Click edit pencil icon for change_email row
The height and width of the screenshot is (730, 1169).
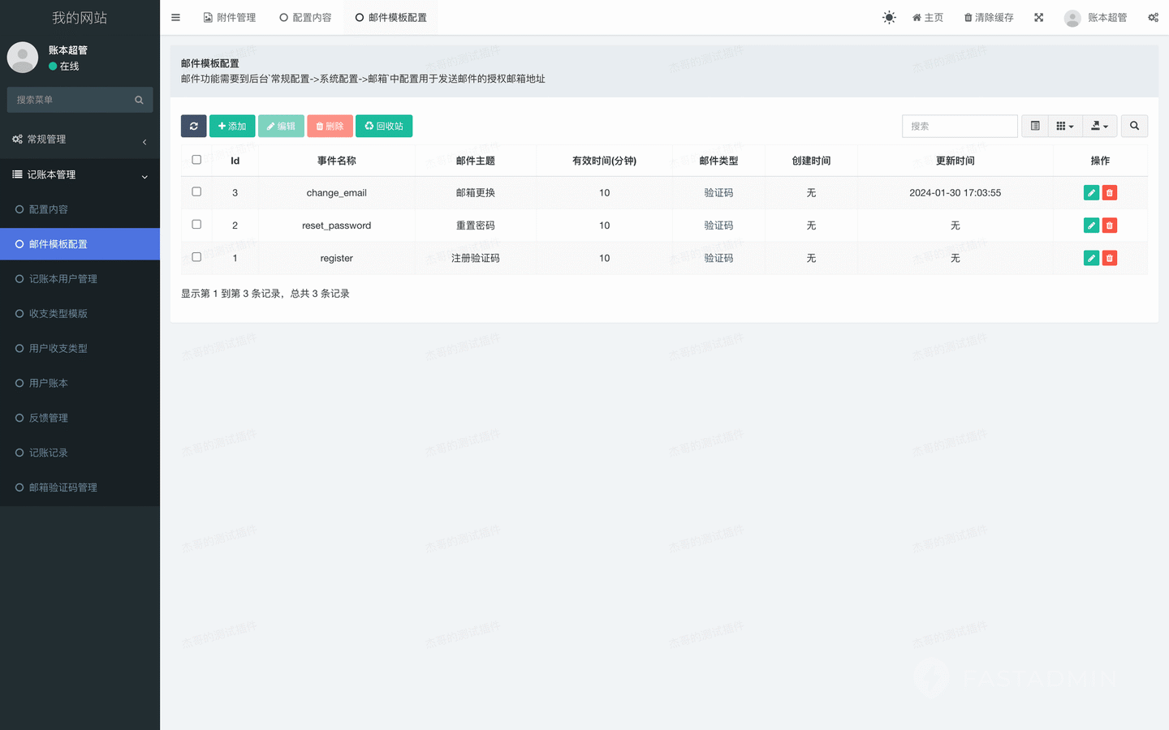[x=1091, y=193]
